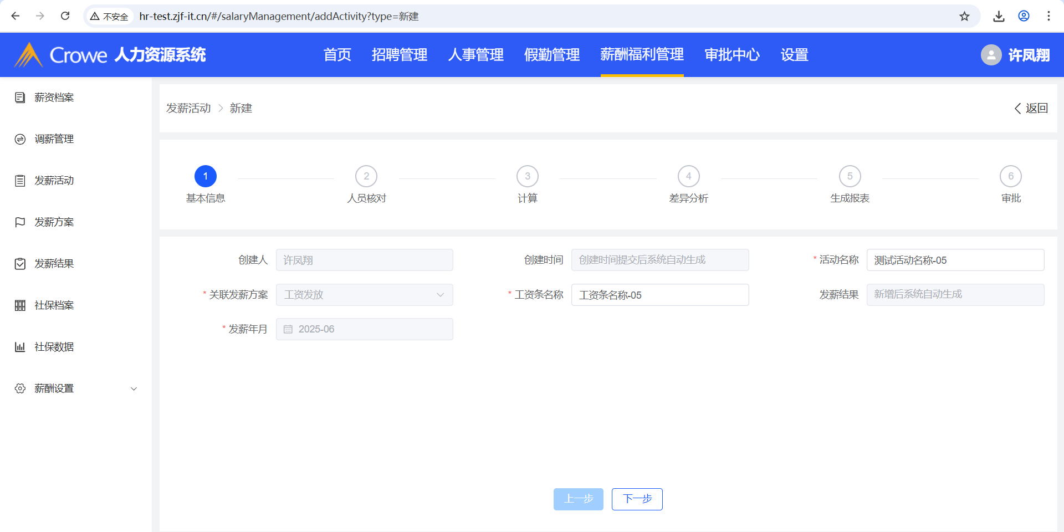The image size is (1064, 532).
Task: Click the 工资条名称 text field
Action: (659, 295)
